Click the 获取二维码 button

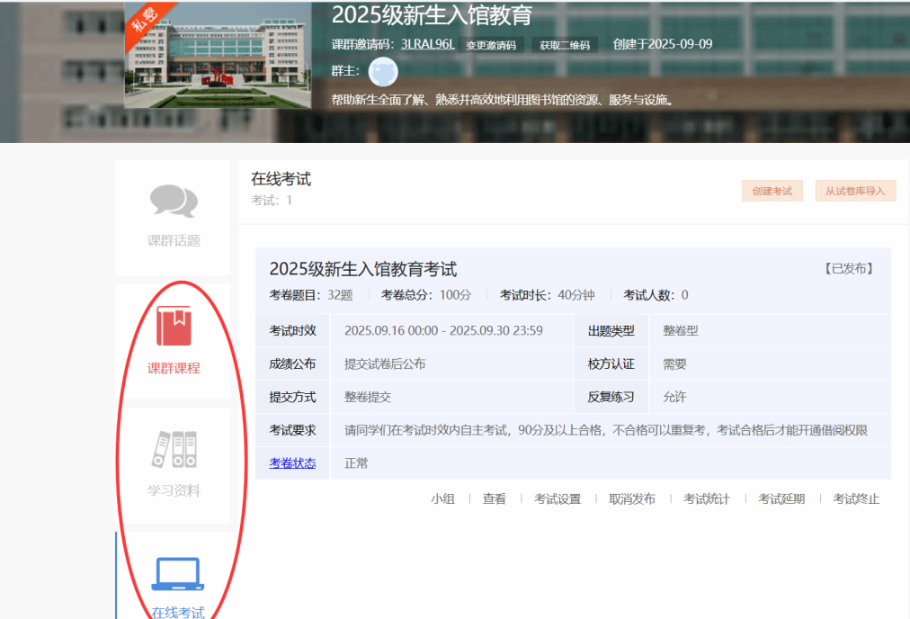(x=565, y=45)
